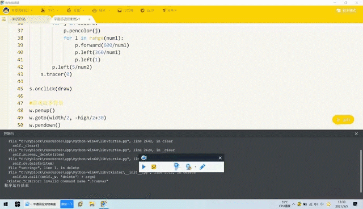Image resolution: width=363 pixels, height=209 pixels.
Task: Click the pen annotation icon in floating toolbar
Action: (202, 167)
